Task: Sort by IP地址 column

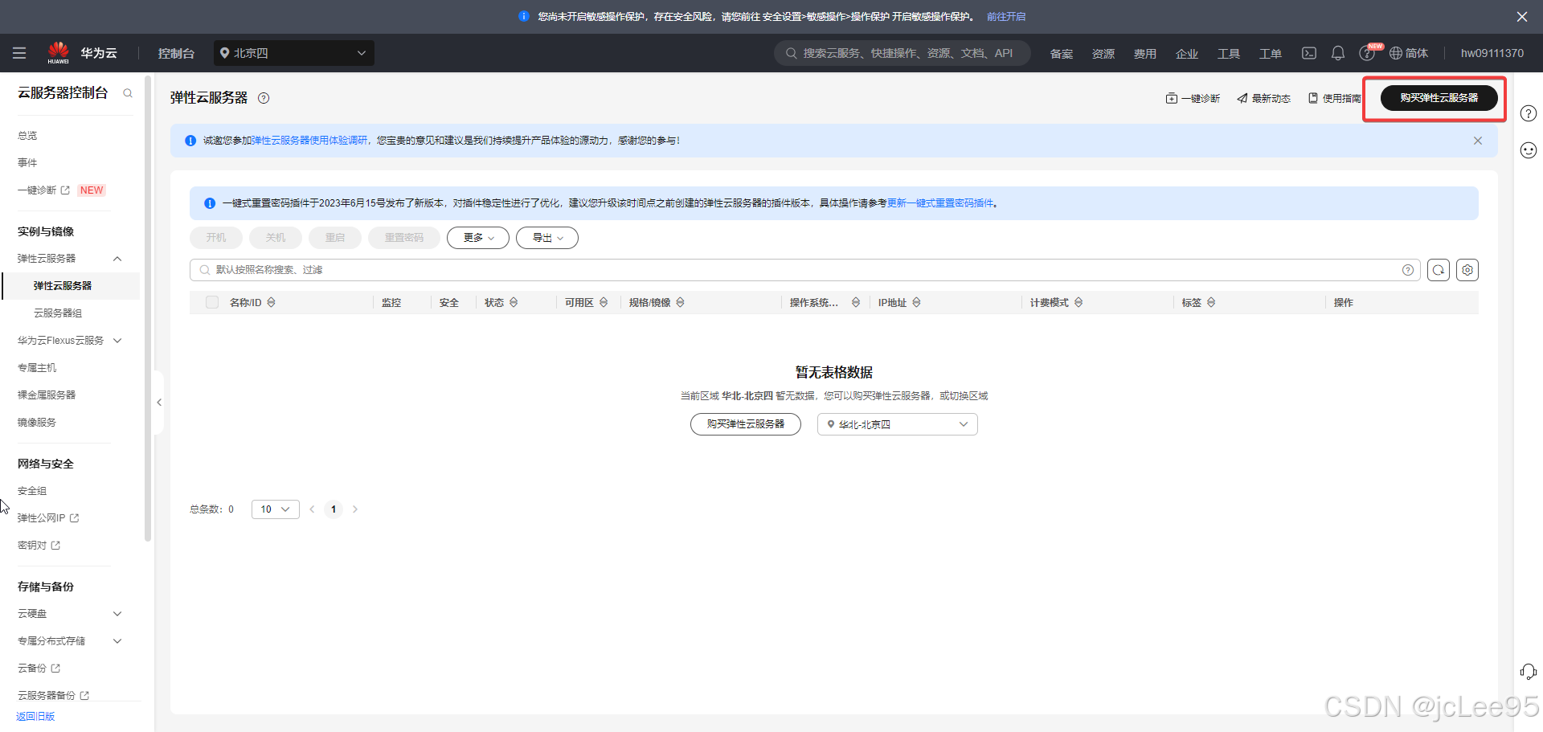Action: pos(917,302)
